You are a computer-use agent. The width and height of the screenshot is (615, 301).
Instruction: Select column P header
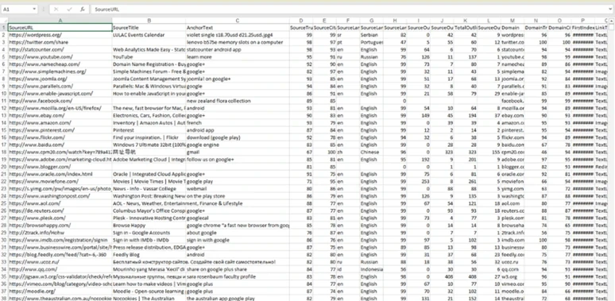click(x=583, y=21)
